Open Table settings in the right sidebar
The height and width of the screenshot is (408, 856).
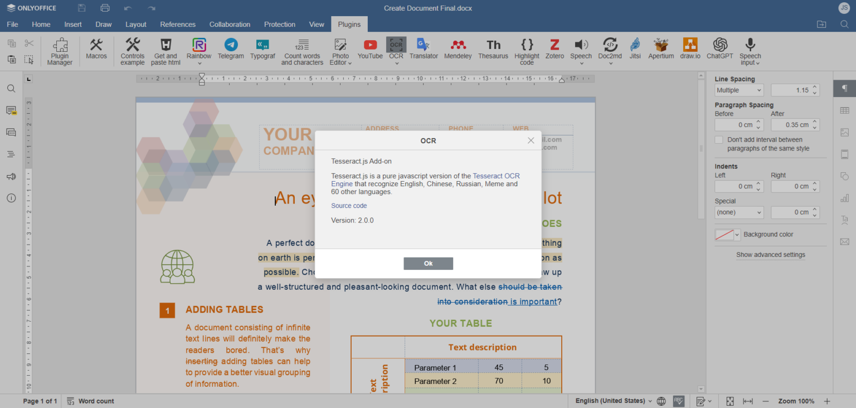844,110
